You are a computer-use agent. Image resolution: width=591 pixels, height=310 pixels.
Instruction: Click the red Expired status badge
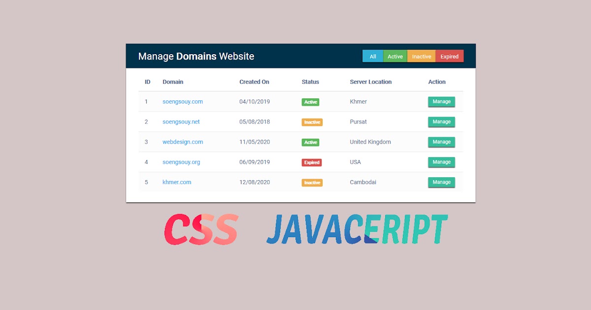tap(312, 162)
